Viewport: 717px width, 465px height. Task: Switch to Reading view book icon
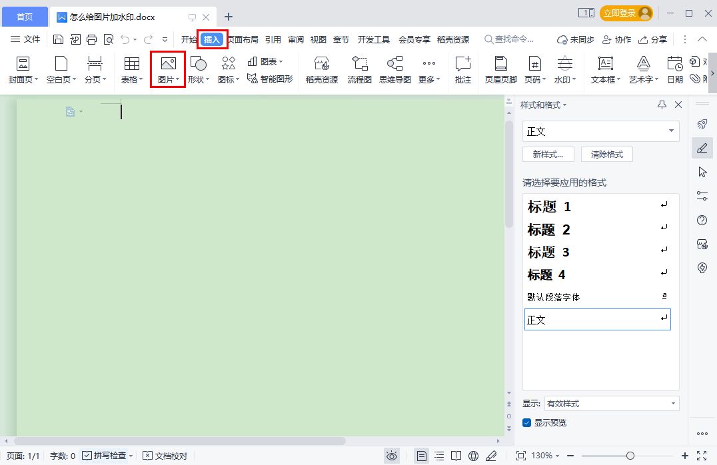point(456,456)
